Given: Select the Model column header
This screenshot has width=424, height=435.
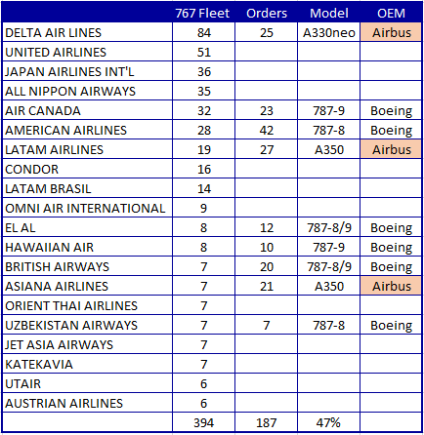Looking at the screenshot, I should coord(328,14).
